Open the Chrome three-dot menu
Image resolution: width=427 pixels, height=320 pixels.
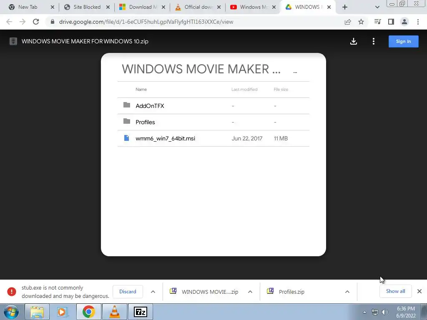[x=418, y=22]
